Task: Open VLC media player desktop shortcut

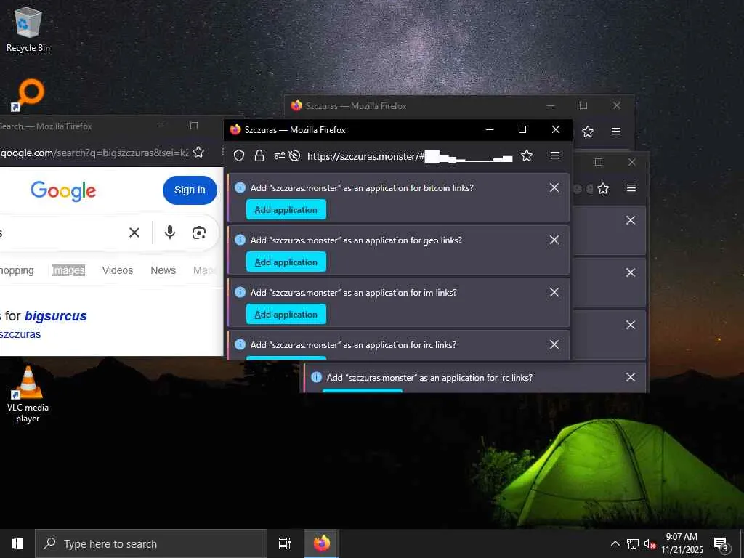Action: tap(28, 395)
